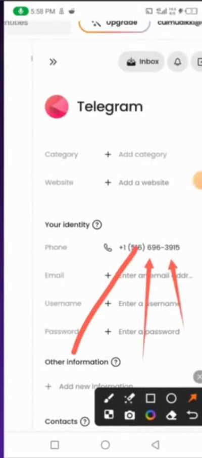
Task: Open notifications bell icon
Action: (177, 62)
